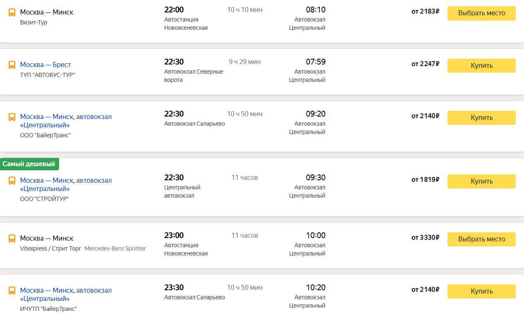
Task: Buy the cheapest 1819₽ СТРОЙТУР ticket
Action: 481,181
